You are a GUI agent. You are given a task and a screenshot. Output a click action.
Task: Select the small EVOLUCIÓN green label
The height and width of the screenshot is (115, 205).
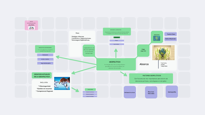(x=90, y=89)
